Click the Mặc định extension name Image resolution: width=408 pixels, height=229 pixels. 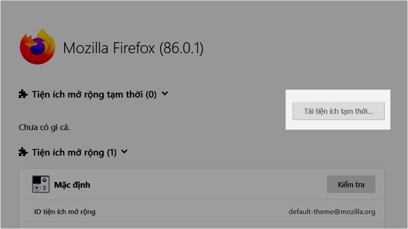72,185
